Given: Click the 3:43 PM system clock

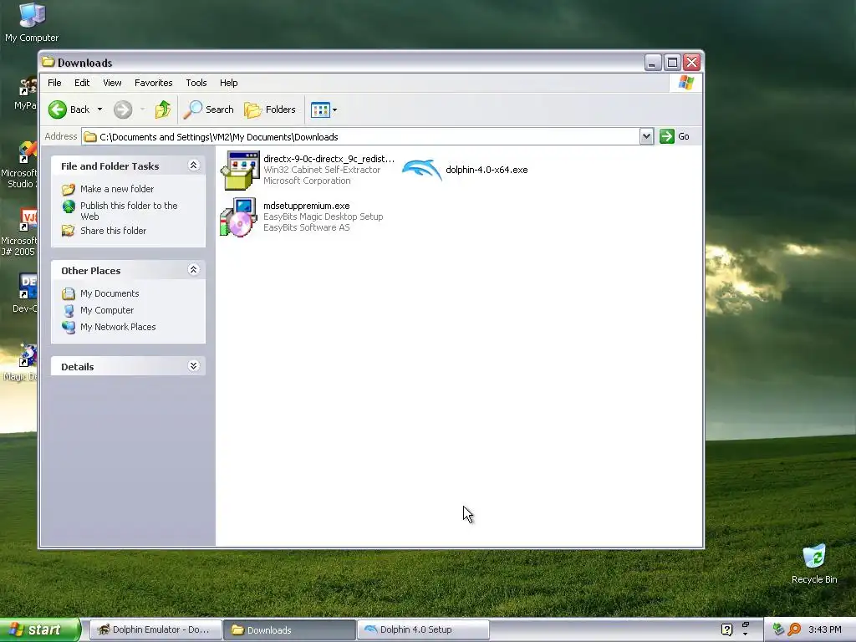Looking at the screenshot, I should pyautogui.click(x=825, y=629).
